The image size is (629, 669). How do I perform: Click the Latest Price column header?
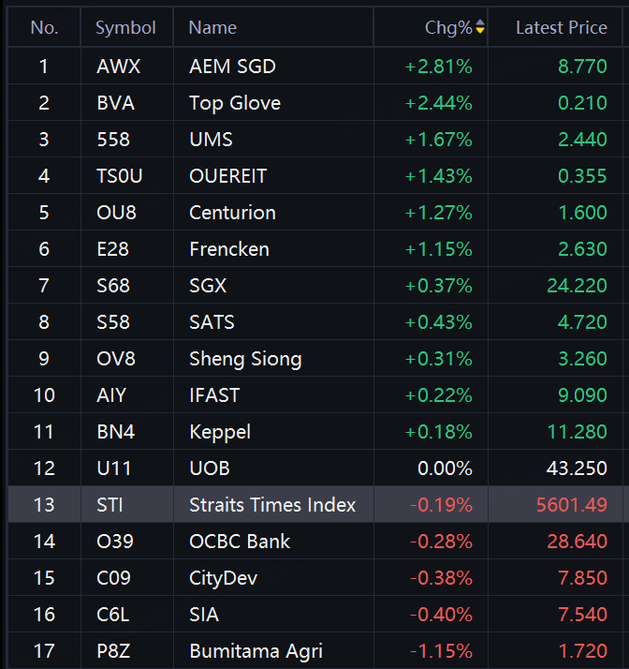coord(562,28)
